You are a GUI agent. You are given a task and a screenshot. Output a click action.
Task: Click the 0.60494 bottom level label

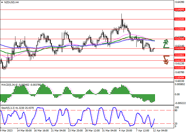(180, 78)
